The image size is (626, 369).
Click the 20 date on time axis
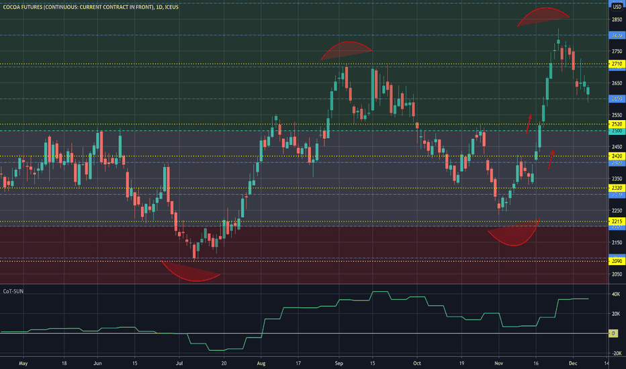pyautogui.click(x=224, y=364)
